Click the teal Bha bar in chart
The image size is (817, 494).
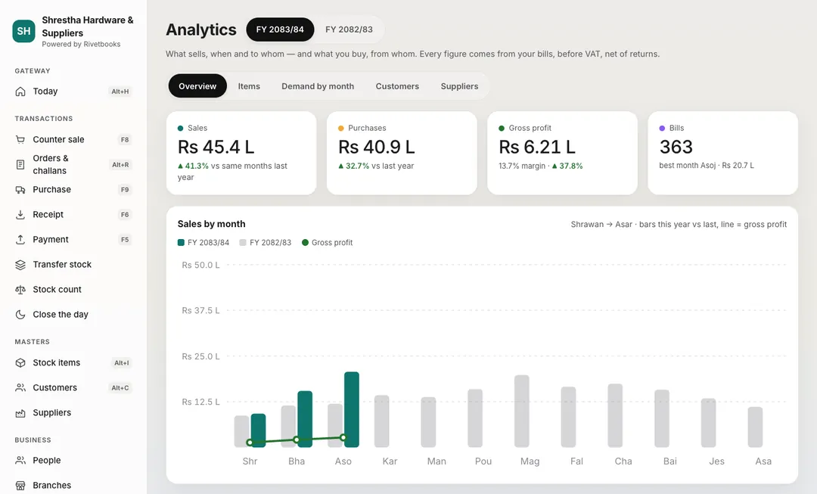305,419
